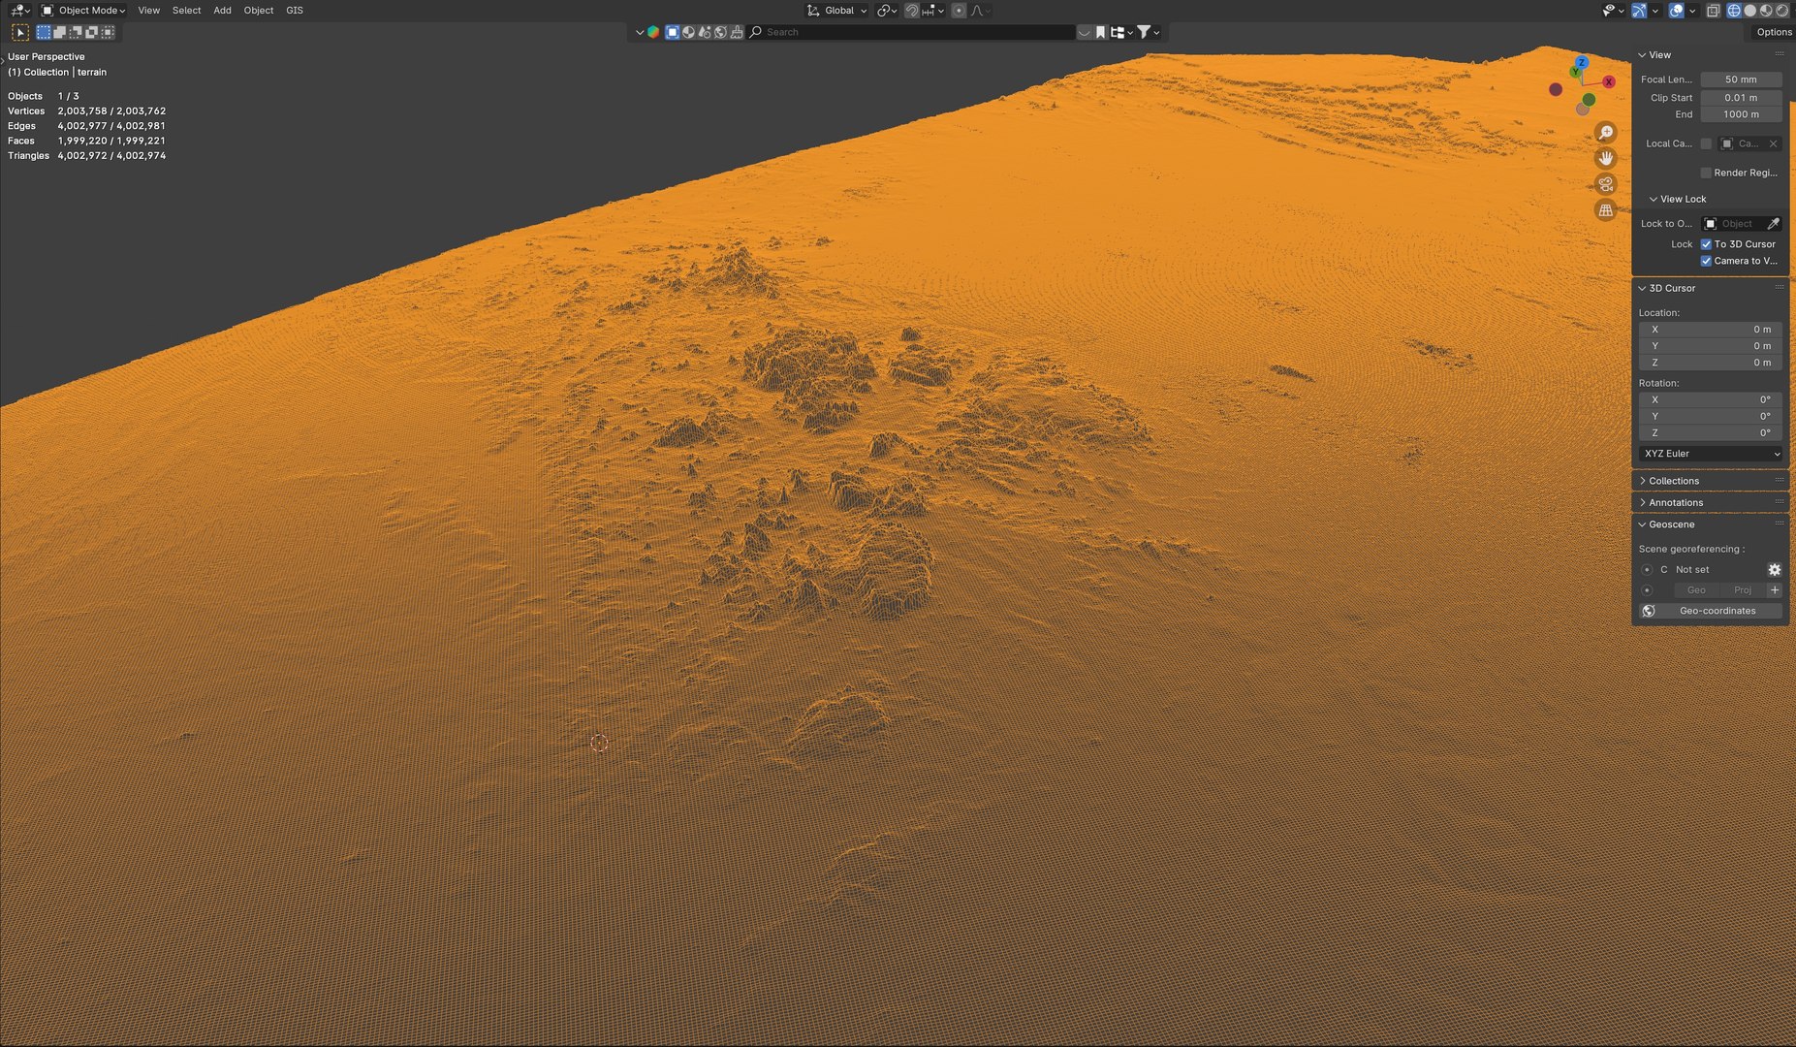Collapse the Geoscene panel
This screenshot has height=1047, width=1796.
pos(1671,524)
